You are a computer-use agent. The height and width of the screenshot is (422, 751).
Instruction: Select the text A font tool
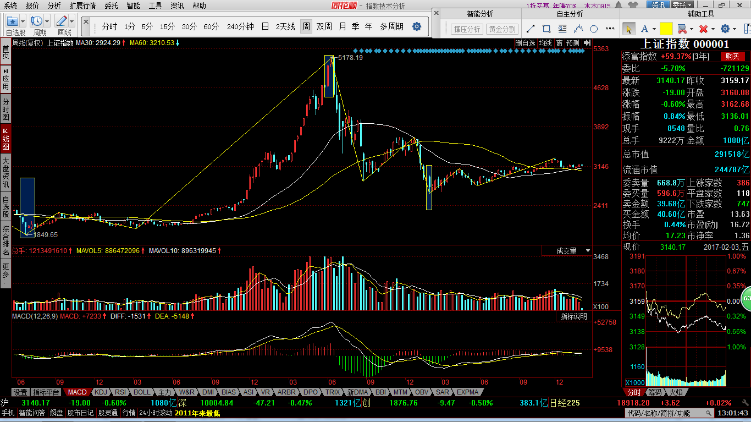coord(644,29)
